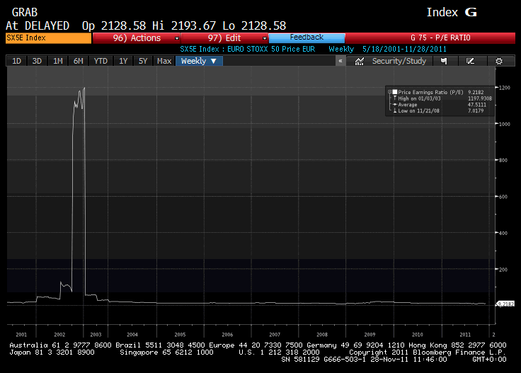The width and height of the screenshot is (521, 373).
Task: Open the edit notes pencil icon
Action: tap(470, 61)
